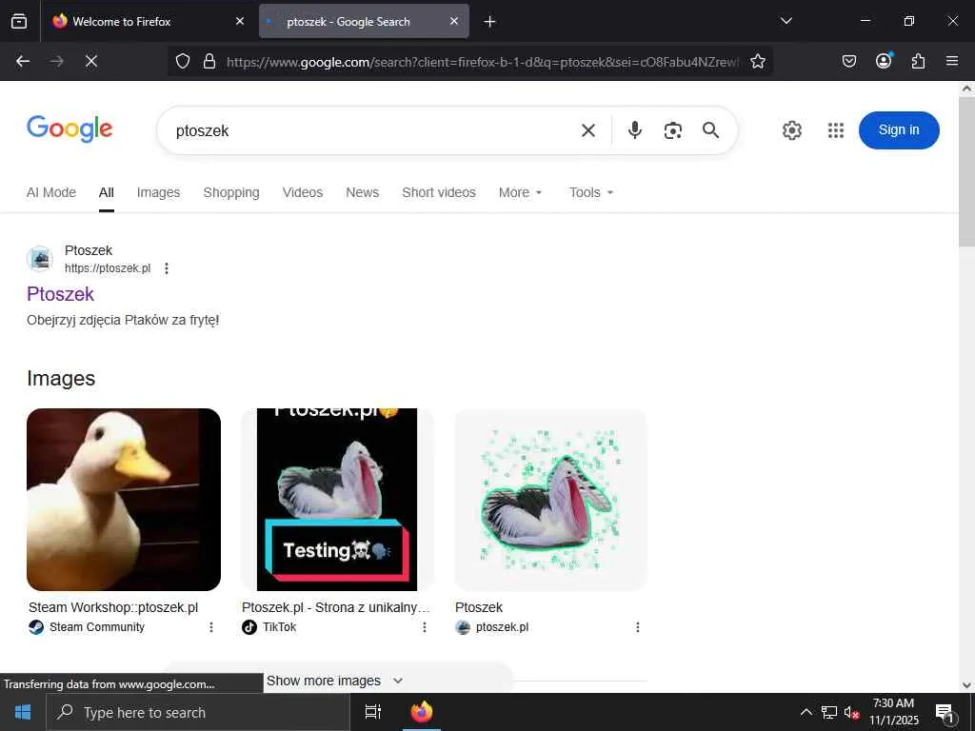
Task: Open the https://ptoszek.pl URL link
Action: click(108, 268)
